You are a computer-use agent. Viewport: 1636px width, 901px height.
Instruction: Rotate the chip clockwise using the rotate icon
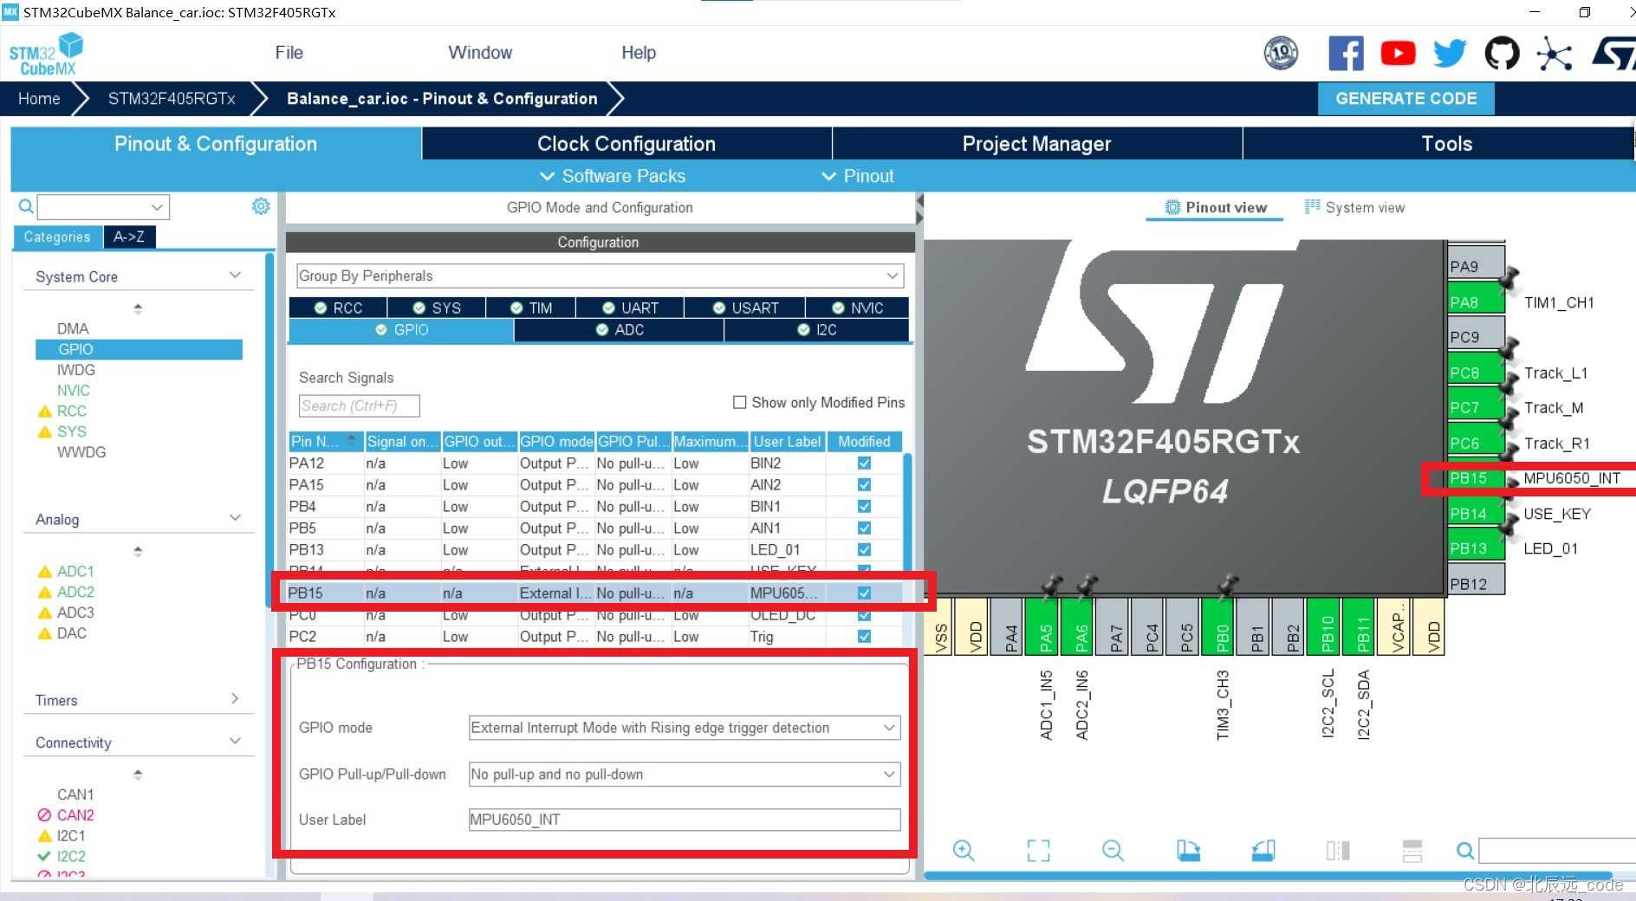tap(1188, 851)
